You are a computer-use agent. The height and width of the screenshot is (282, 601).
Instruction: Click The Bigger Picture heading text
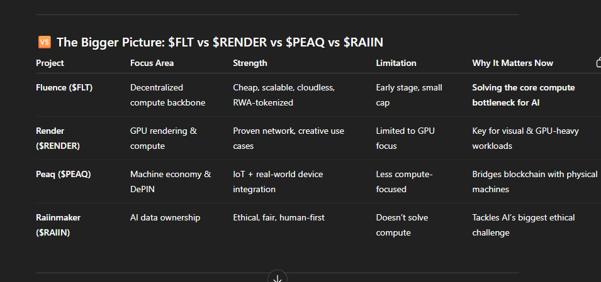point(220,42)
